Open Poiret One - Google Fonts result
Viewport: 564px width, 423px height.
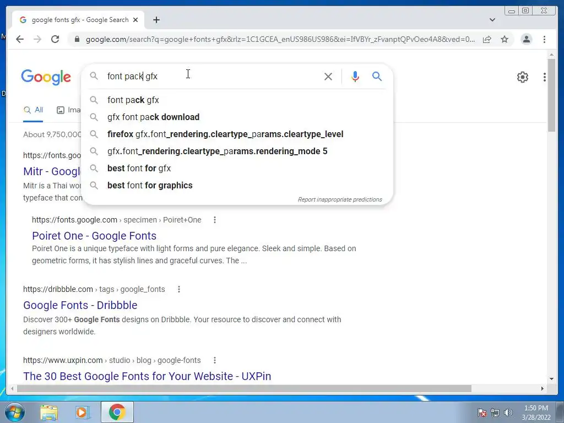pos(94,236)
